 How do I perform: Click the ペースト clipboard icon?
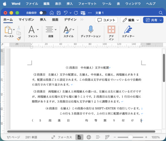(8, 30)
